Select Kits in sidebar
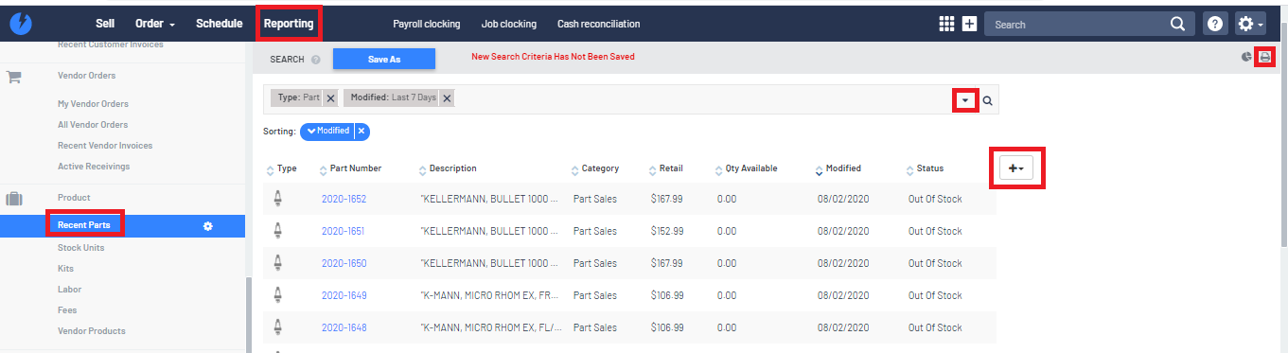Viewport: 1288px width, 353px height. pyautogui.click(x=65, y=269)
